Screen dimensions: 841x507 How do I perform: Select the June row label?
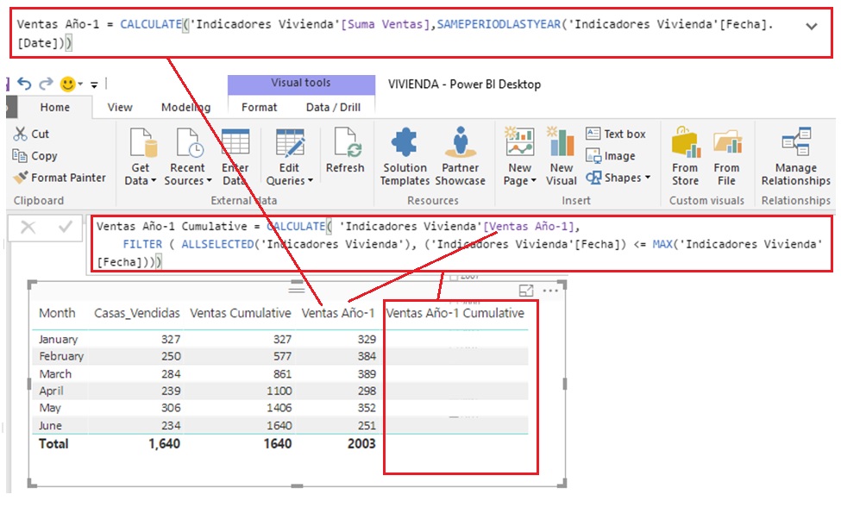click(x=50, y=426)
